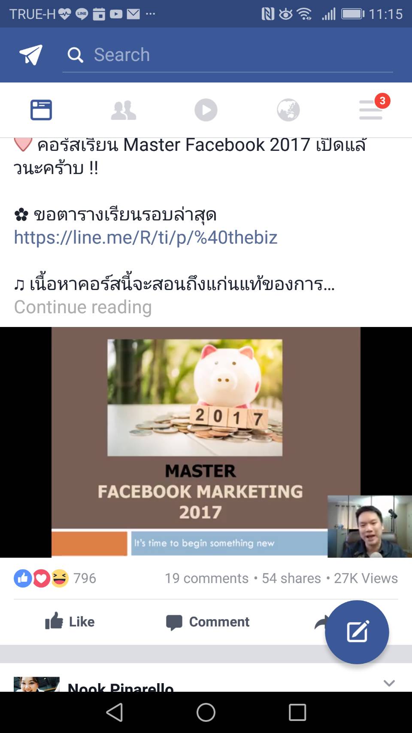Tap the share arrow icon
Viewport: 412px width, 733px height.
[x=321, y=622]
